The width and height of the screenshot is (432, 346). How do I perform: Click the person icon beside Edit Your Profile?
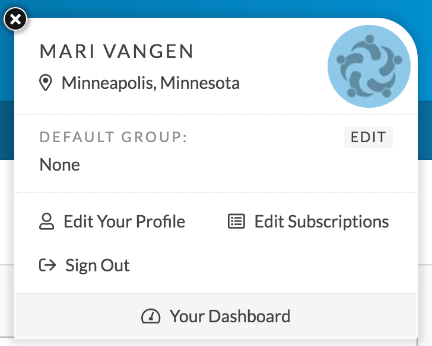(x=46, y=222)
